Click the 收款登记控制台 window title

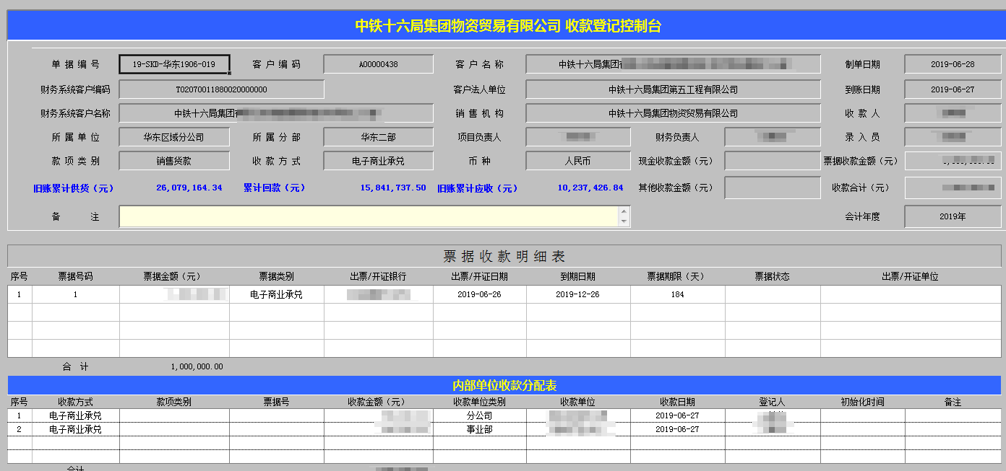(x=508, y=26)
